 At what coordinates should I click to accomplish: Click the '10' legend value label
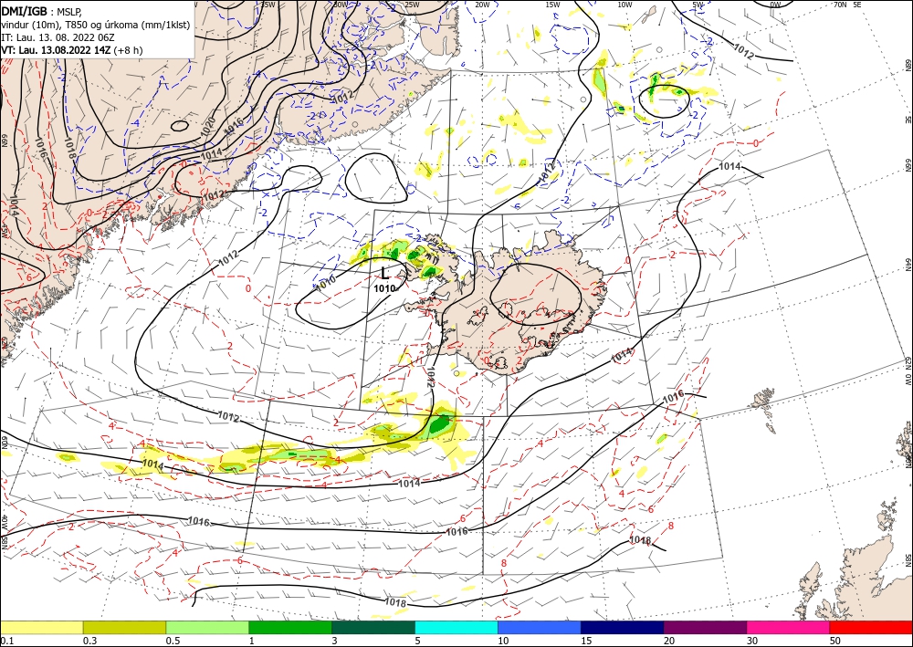(503, 641)
